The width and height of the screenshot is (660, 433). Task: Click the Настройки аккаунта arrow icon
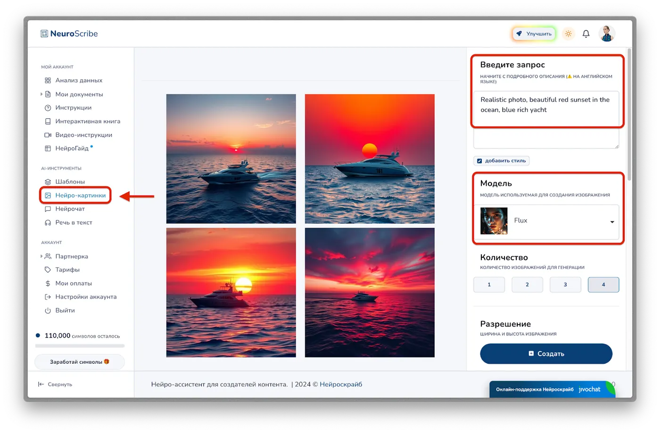[x=48, y=297]
